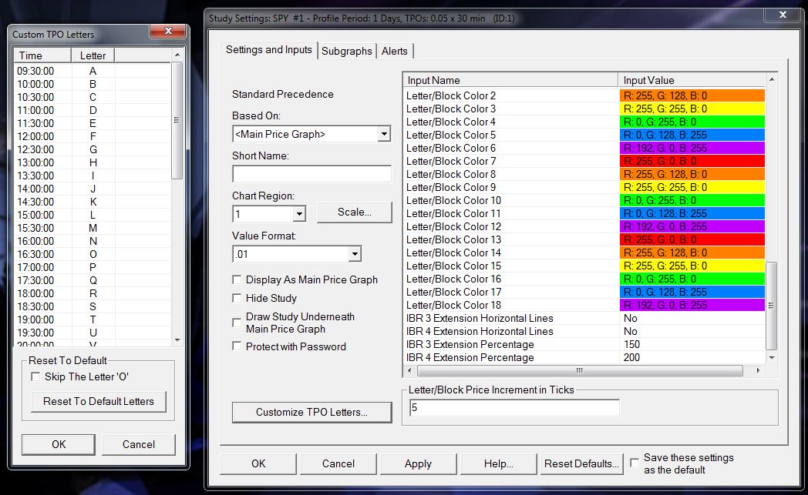Enable Protect with Password option

[237, 346]
